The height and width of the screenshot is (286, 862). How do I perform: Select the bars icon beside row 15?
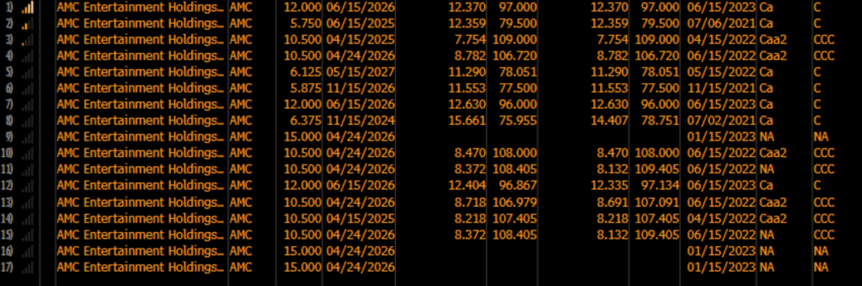pos(27,235)
